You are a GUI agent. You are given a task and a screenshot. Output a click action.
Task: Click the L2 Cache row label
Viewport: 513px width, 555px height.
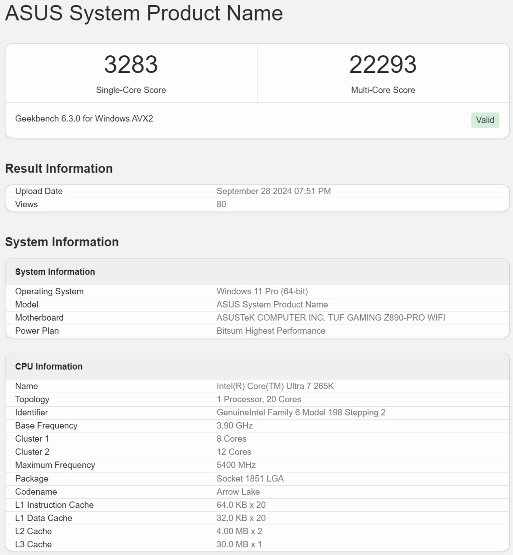pyautogui.click(x=33, y=531)
